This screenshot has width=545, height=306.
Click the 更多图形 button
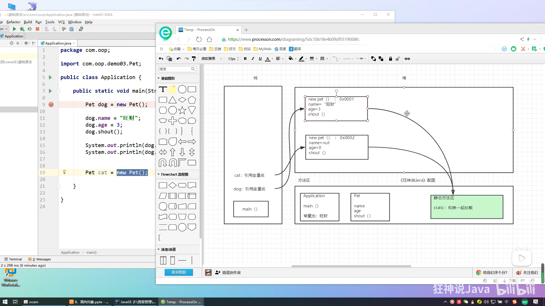(x=179, y=272)
